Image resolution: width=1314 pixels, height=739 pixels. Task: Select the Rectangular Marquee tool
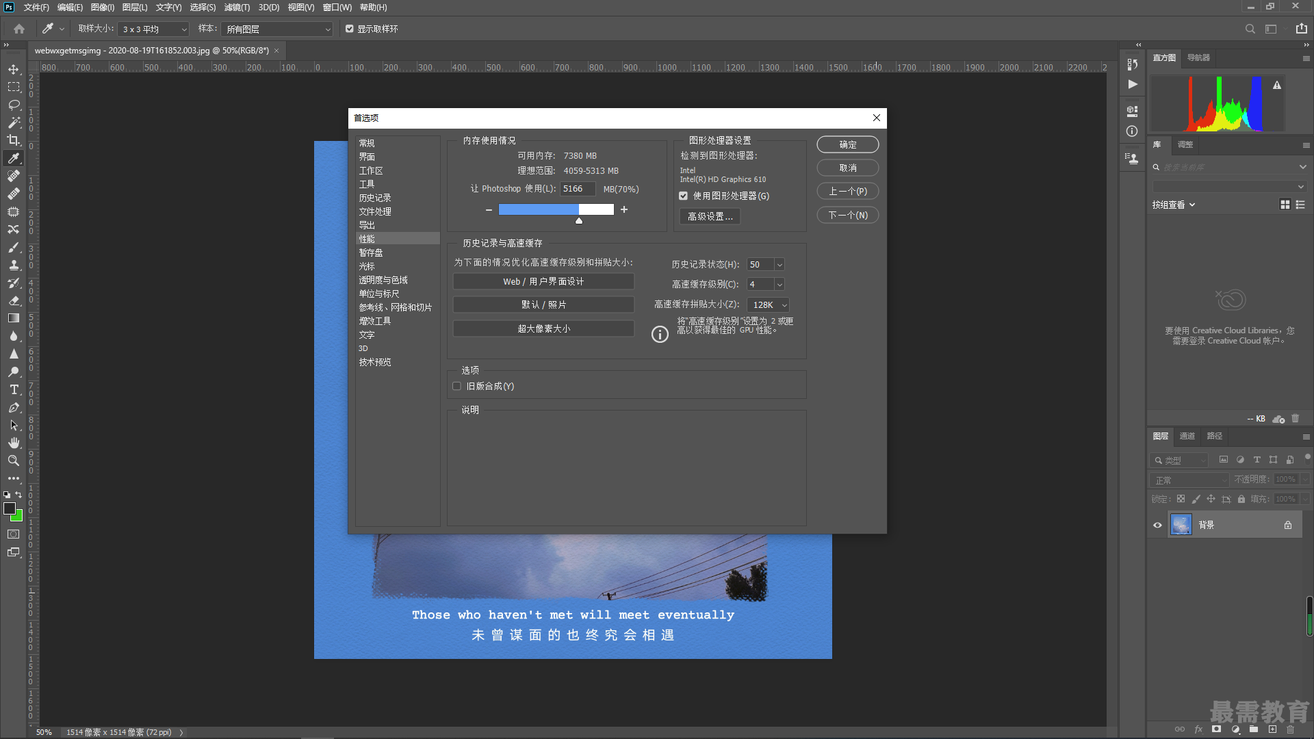13,87
